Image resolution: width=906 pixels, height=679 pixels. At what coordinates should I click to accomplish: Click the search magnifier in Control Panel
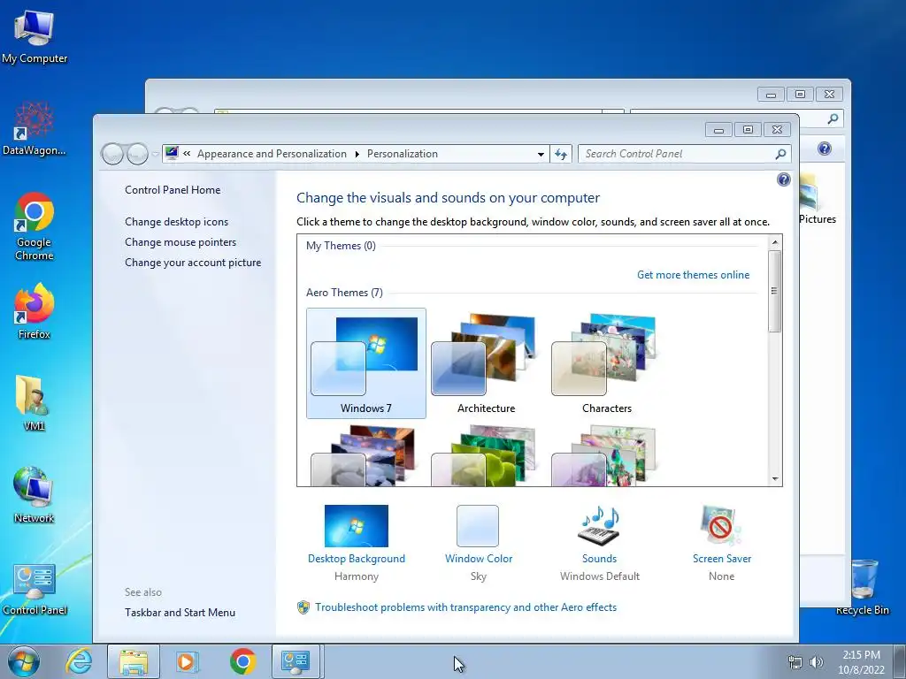[x=780, y=154]
